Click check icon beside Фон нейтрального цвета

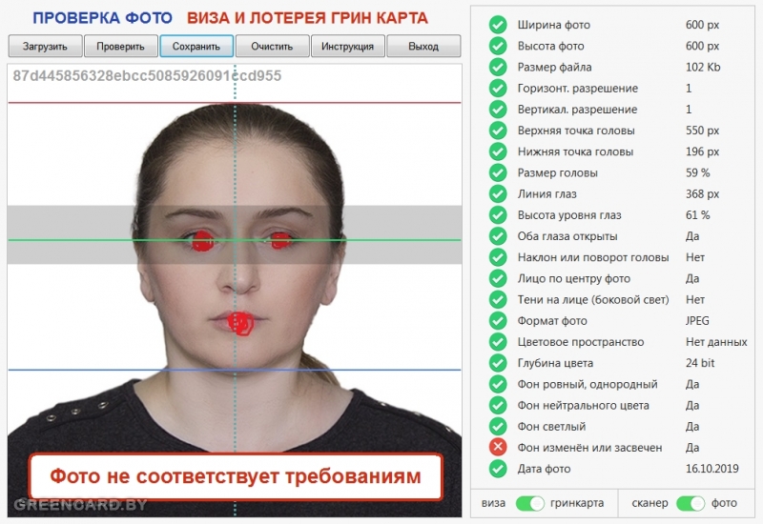pyautogui.click(x=498, y=405)
